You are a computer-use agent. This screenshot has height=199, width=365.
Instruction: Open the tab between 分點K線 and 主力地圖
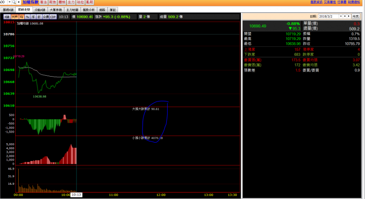pyautogui.click(x=56, y=10)
